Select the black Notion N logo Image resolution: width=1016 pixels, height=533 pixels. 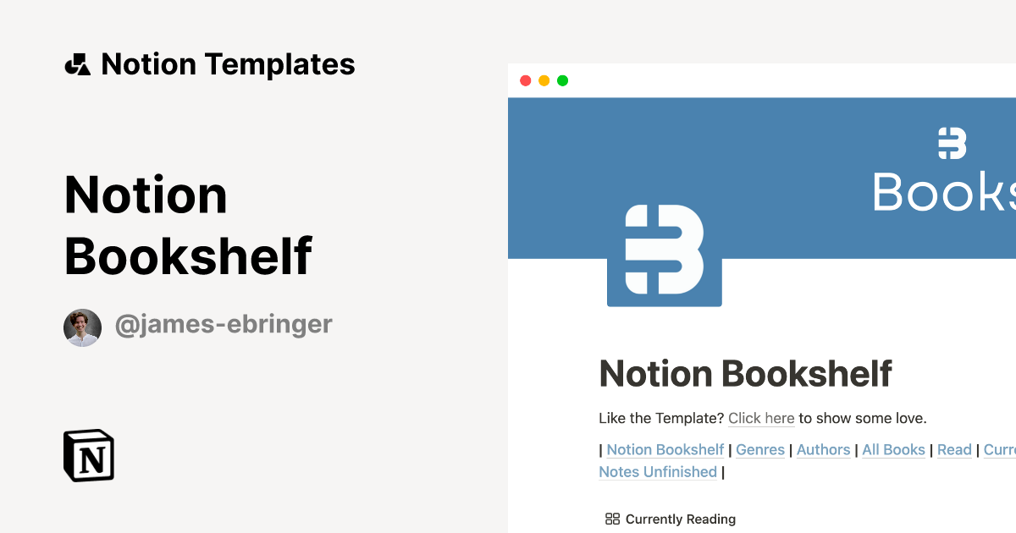tap(89, 455)
